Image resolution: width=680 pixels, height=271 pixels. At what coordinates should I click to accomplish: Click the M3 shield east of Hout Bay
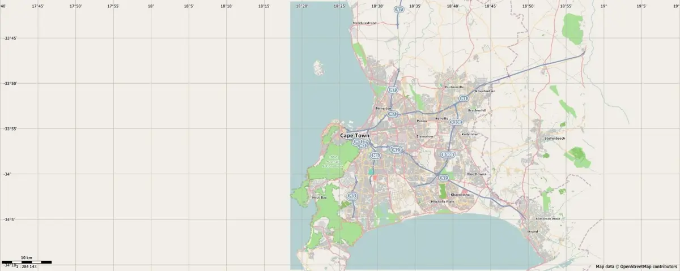tap(352, 196)
